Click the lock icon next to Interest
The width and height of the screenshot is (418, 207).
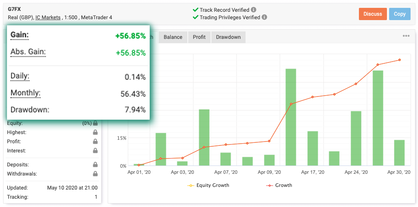[95, 151]
